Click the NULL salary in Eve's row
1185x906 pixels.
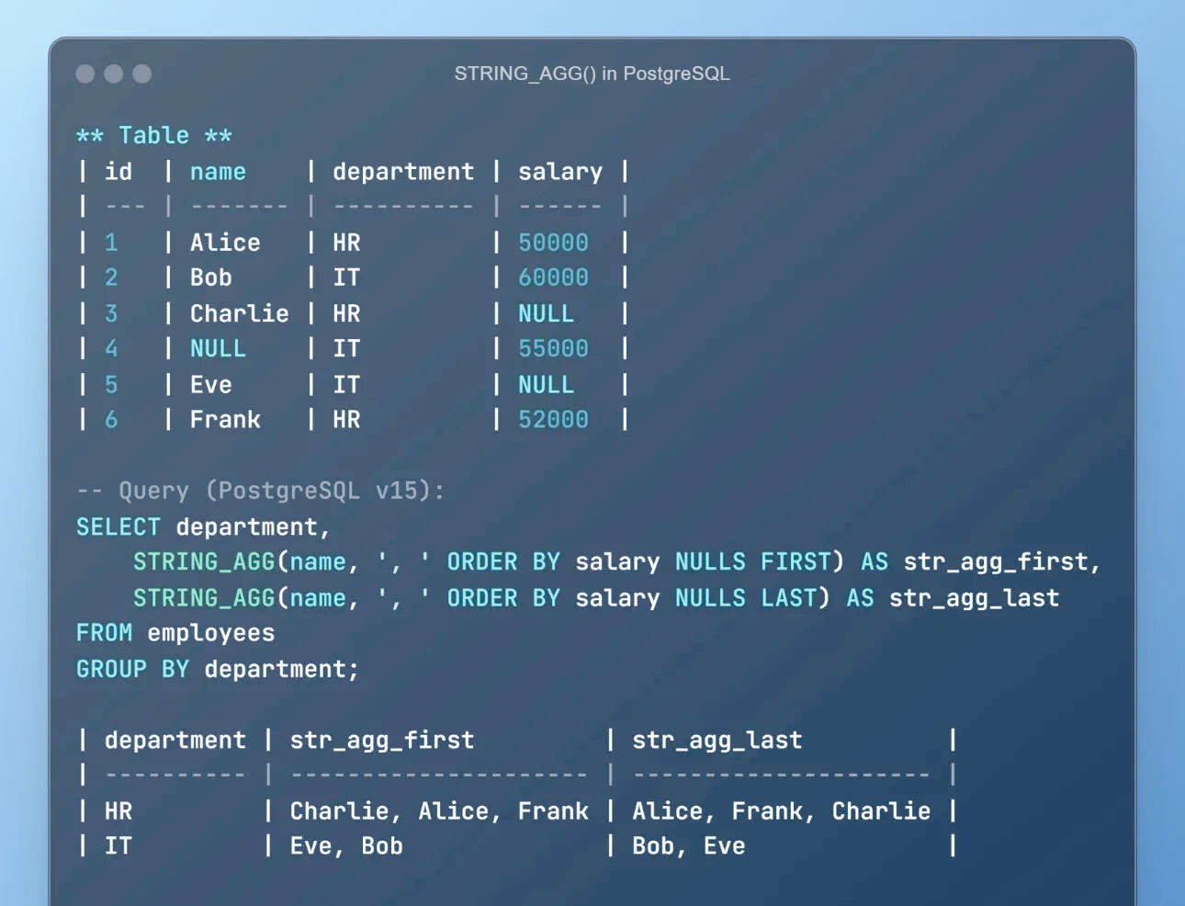point(546,385)
